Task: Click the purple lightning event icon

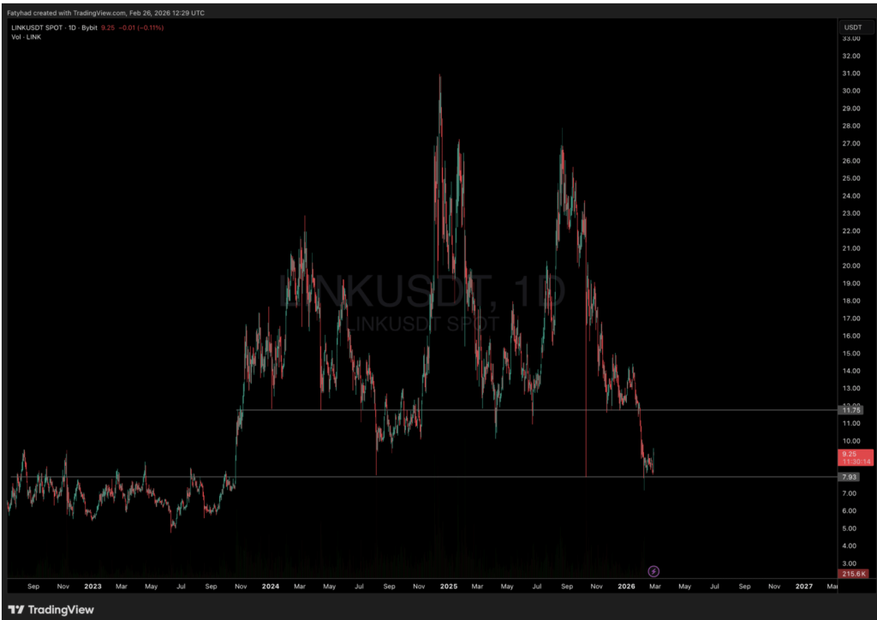Action: point(653,571)
